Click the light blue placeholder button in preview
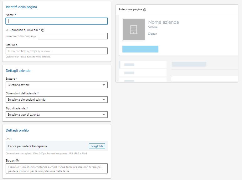Screen dimensions: 242x180 [140, 49]
